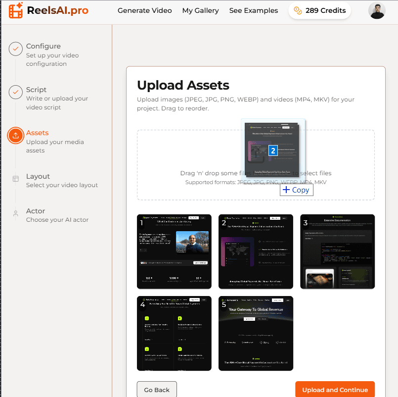Open the See Examples section
Viewport: 398px width, 397px height.
[253, 10]
